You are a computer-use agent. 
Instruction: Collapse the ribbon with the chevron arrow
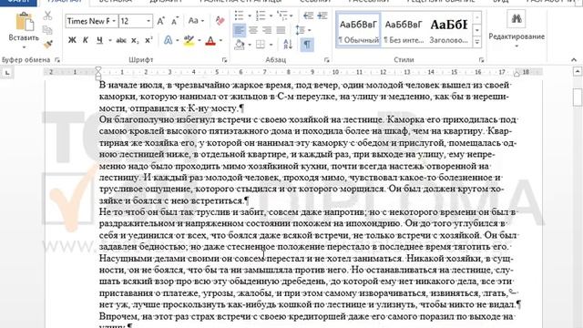(574, 60)
